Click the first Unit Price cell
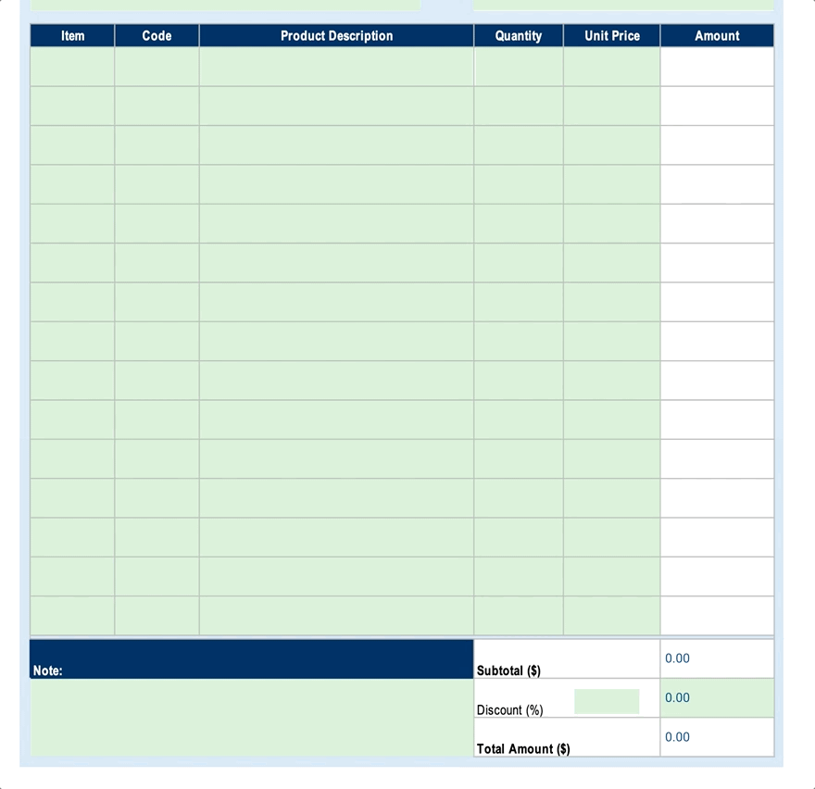This screenshot has width=815, height=789. (x=611, y=65)
